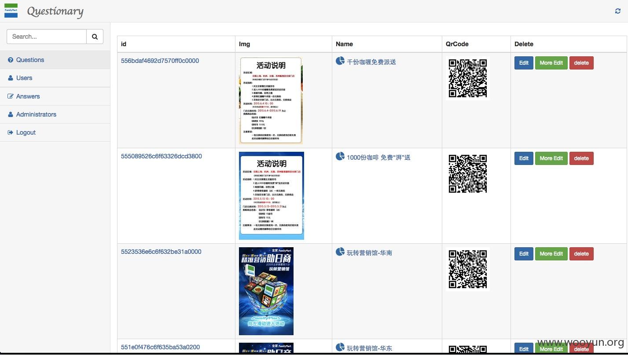
Task: Click Edit for 玩转营销馆-华南 row
Action: pos(524,254)
